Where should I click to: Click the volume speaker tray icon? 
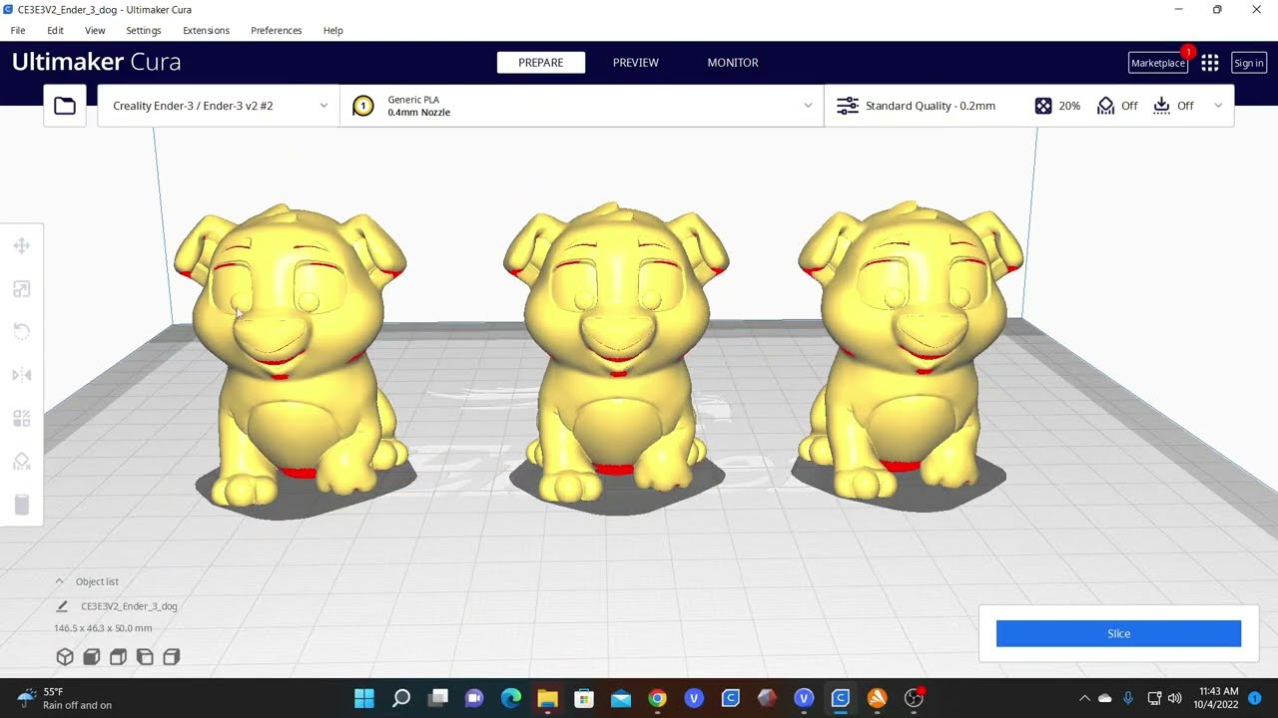tap(1175, 698)
